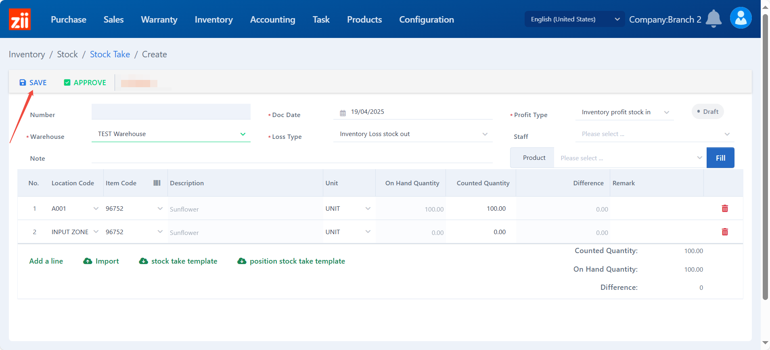Expand the Warehouse dropdown
Viewport: 770px width, 350px height.
[x=243, y=134]
